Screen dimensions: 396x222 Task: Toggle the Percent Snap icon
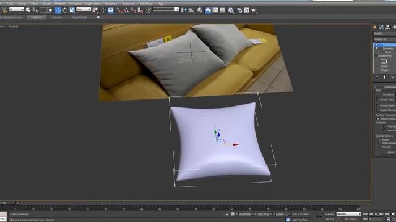click(x=133, y=10)
